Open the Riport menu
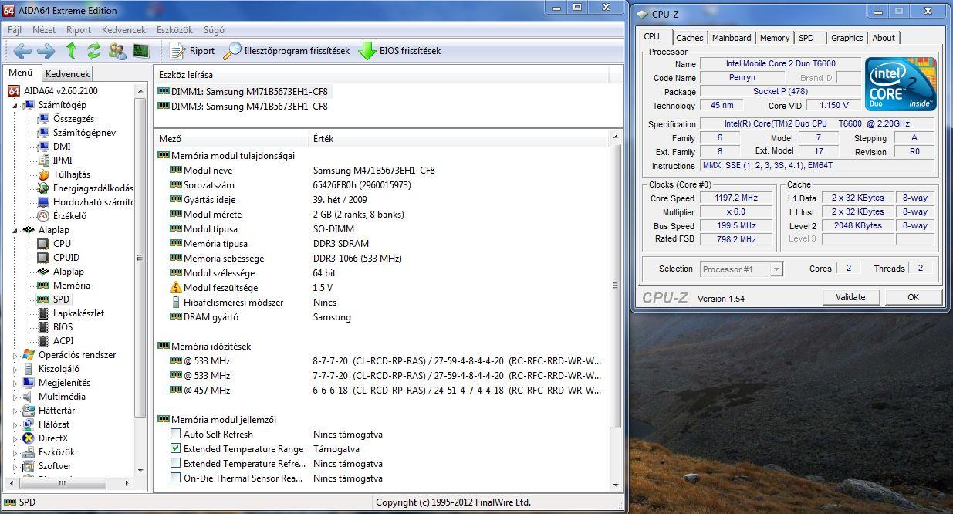The height and width of the screenshot is (514, 953). [79, 30]
